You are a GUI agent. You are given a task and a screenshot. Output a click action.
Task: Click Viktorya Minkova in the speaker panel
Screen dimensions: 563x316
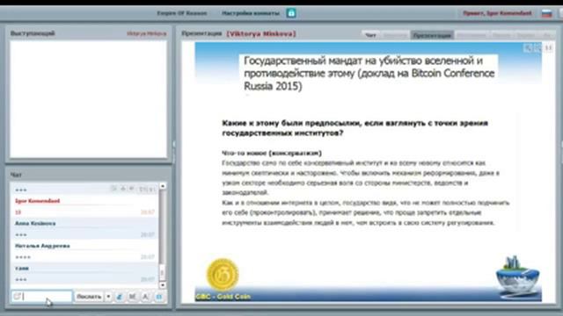click(147, 33)
